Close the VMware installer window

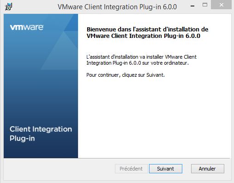222,5
